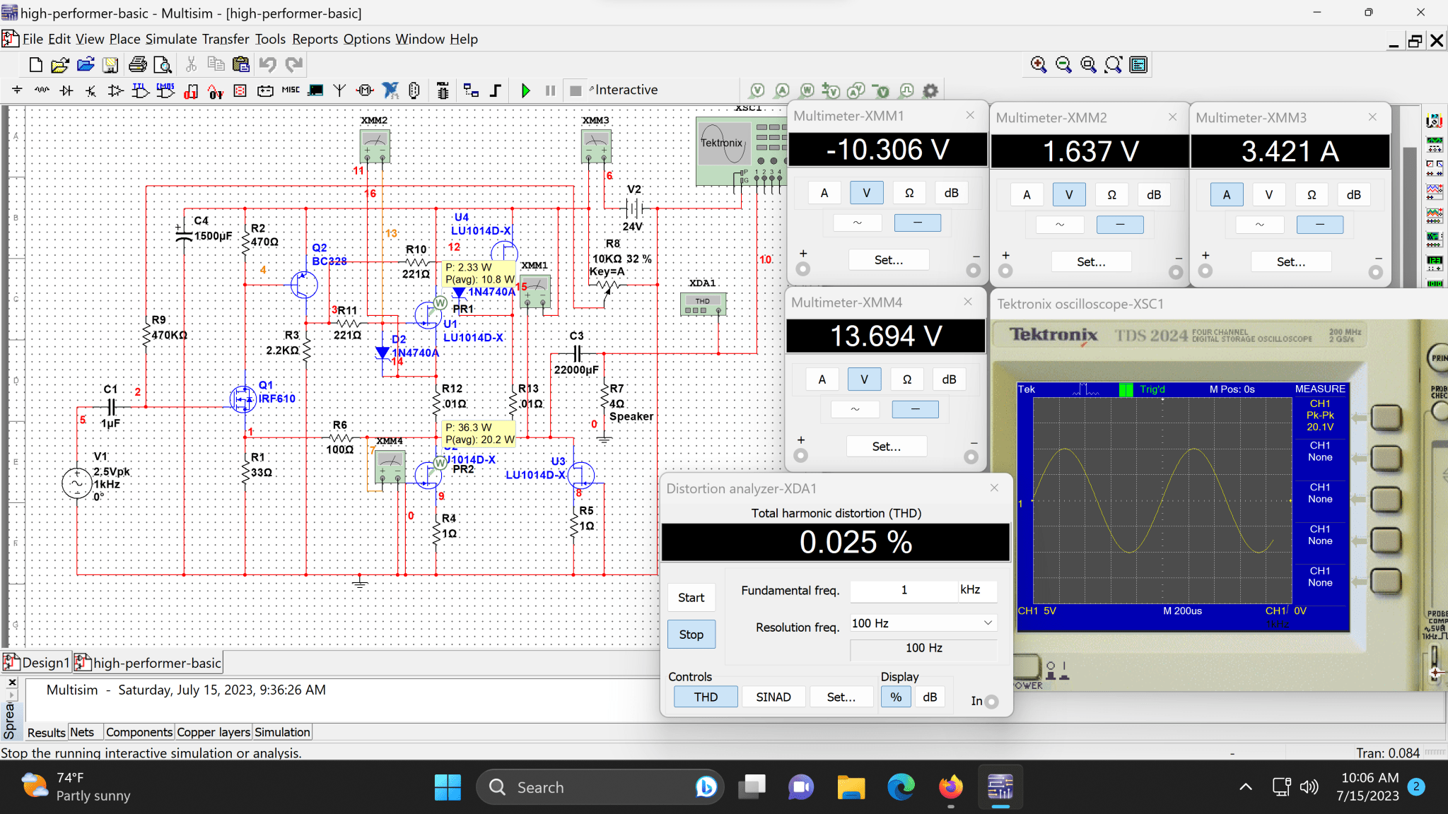Select A mode in Multimeter-XMM1
Viewport: 1448px width, 814px height.
[x=824, y=193]
